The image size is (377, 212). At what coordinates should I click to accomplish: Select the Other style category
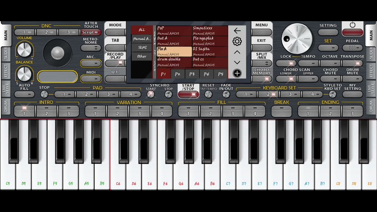coord(142,56)
